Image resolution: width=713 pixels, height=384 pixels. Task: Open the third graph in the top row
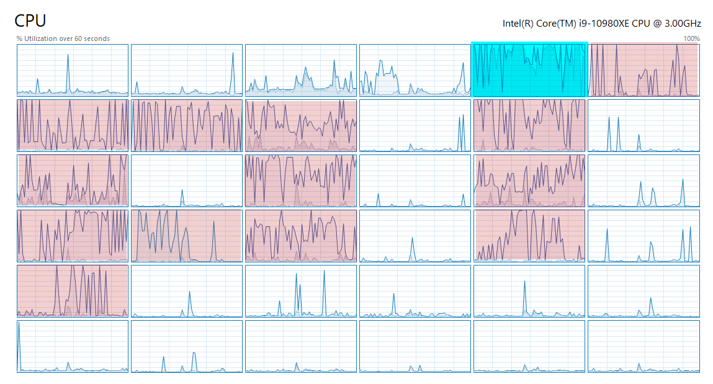[301, 70]
